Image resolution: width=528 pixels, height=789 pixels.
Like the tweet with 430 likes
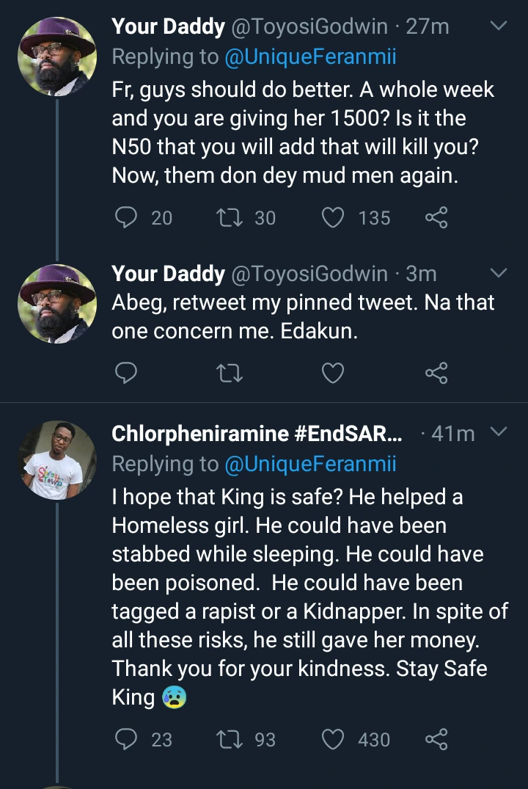point(334,739)
